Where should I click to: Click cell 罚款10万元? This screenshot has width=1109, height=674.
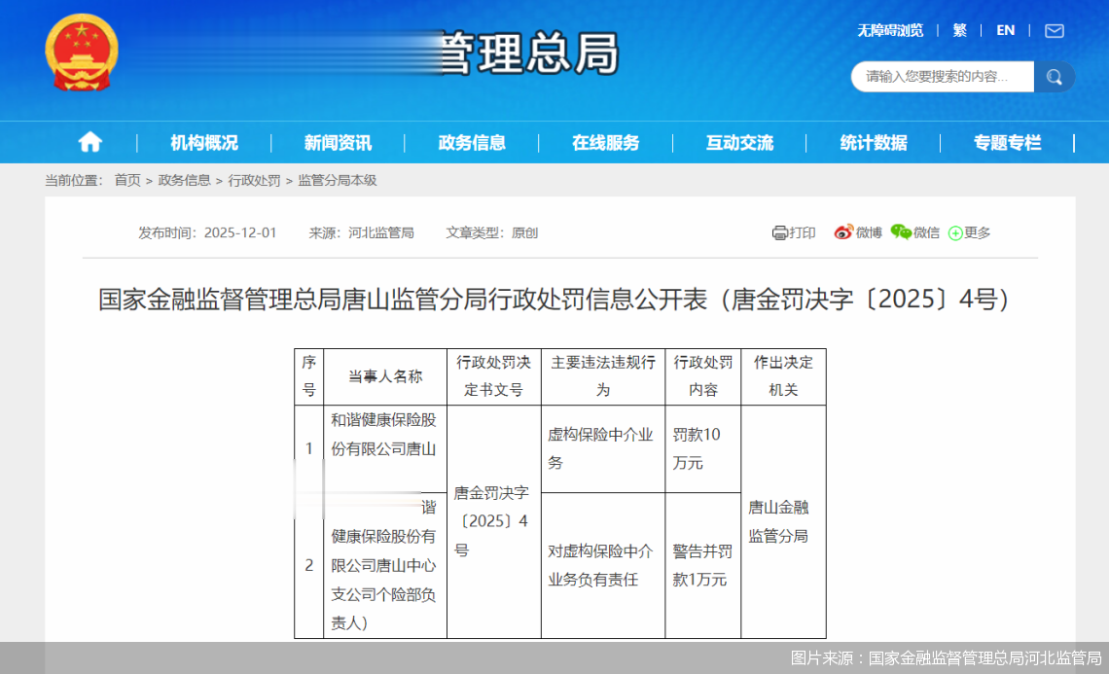tap(703, 448)
